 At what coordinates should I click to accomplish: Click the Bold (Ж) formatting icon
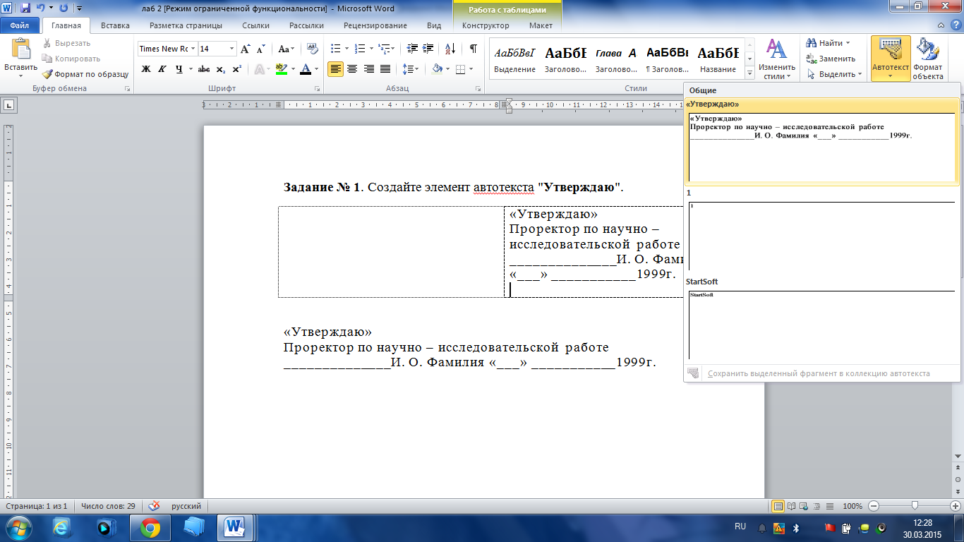click(x=146, y=69)
